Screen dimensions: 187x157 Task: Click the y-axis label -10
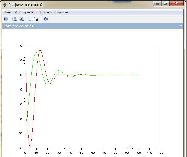pos(20,104)
